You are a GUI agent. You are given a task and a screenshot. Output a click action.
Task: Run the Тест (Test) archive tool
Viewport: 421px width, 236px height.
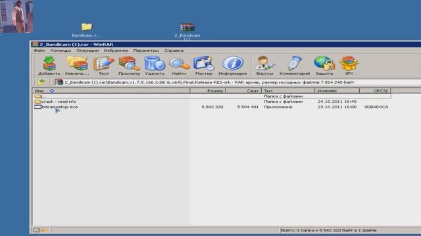[104, 66]
